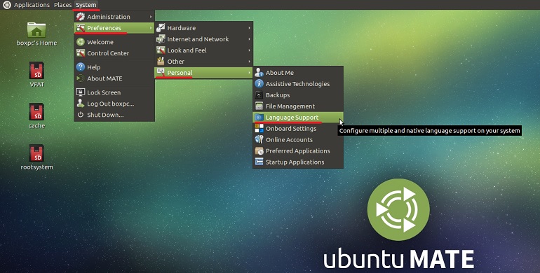Open About MATE entry
This screenshot has width=540, height=273.
coord(114,78)
